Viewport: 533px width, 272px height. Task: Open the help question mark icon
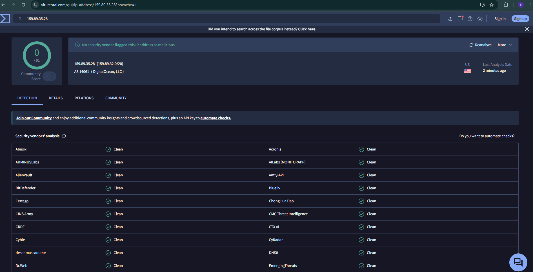pos(470,19)
